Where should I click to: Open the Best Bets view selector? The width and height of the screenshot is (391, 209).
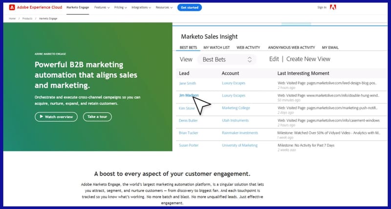pyautogui.click(x=228, y=59)
